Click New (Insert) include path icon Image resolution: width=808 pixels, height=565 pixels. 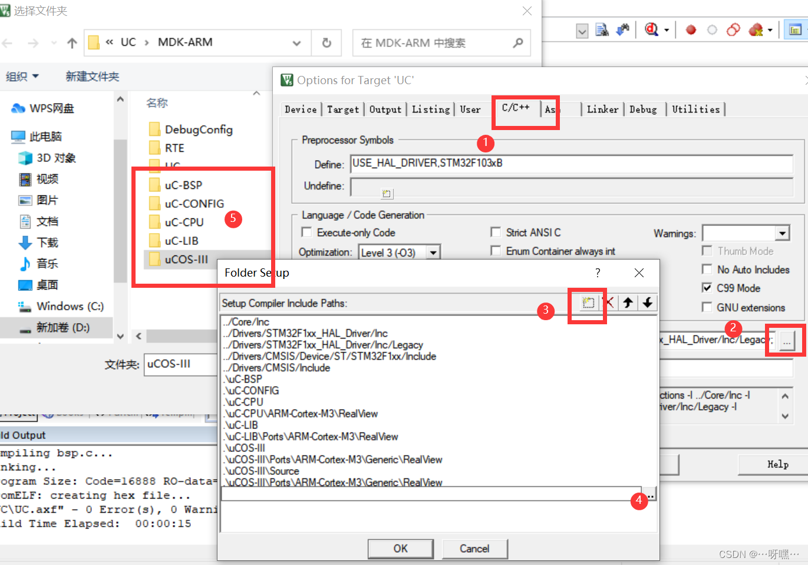588,303
